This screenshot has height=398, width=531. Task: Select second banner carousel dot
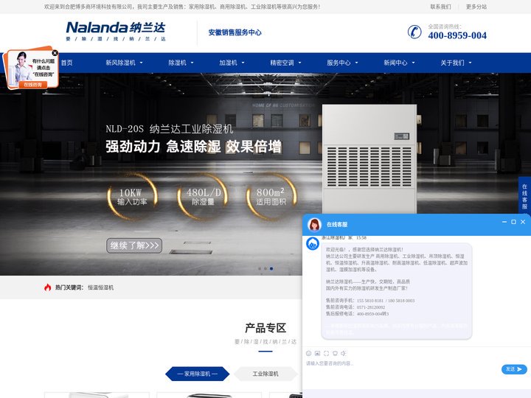[265, 269]
